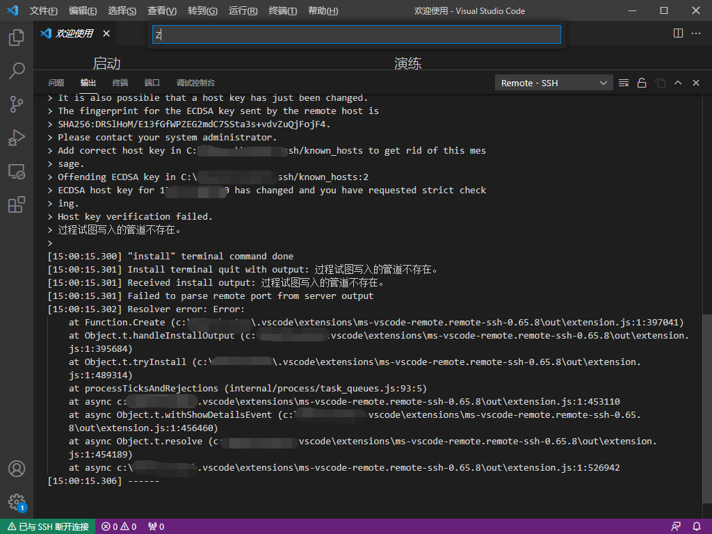Image resolution: width=712 pixels, height=534 pixels.
Task: Click the 演练 heading on welcome page
Action: 407,63
